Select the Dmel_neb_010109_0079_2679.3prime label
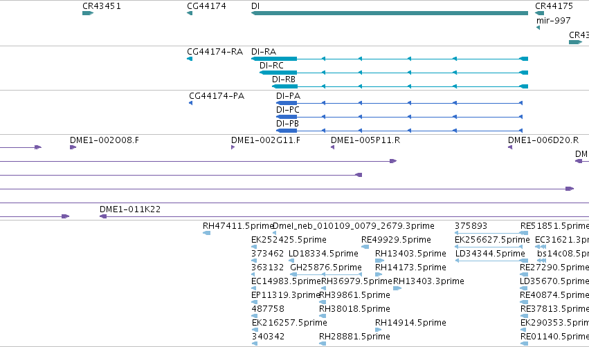Screen dimensions: 589x347 354,226
